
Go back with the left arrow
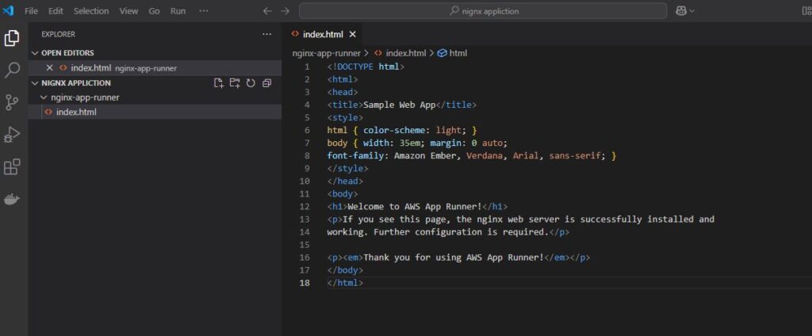(267, 11)
